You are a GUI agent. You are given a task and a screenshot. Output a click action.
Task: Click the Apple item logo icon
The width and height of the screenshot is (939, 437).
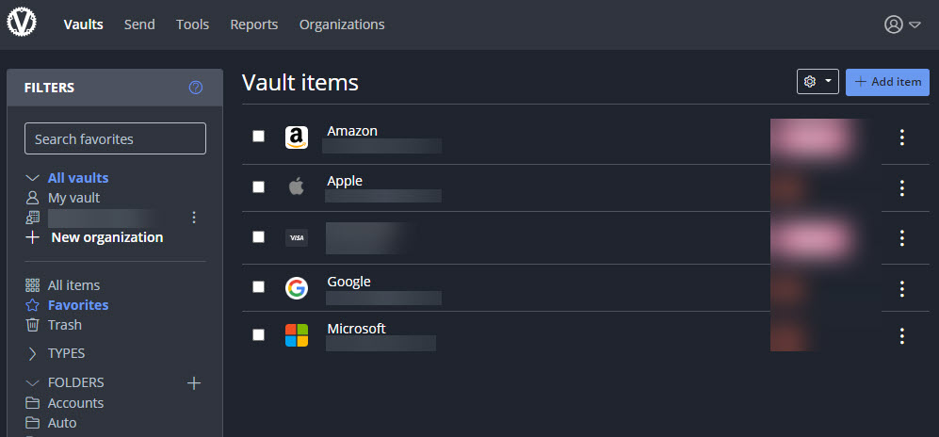(297, 186)
